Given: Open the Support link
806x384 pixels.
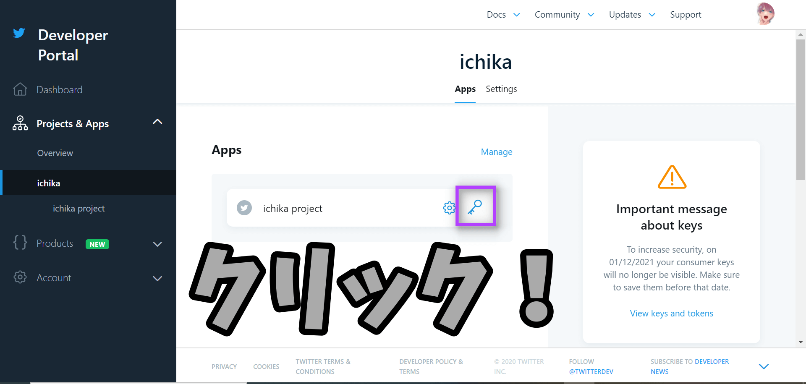Looking at the screenshot, I should (686, 15).
